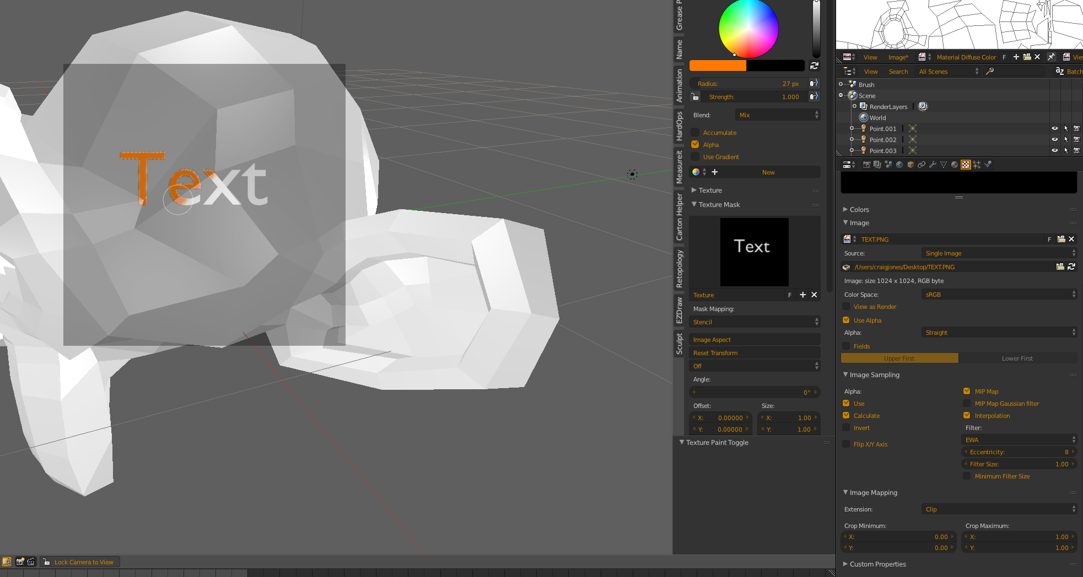Image resolution: width=1083 pixels, height=577 pixels.
Task: Open the Object properties tab
Action: tap(910, 165)
